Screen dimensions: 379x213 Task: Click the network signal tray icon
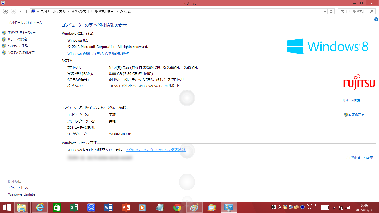click(348, 207)
